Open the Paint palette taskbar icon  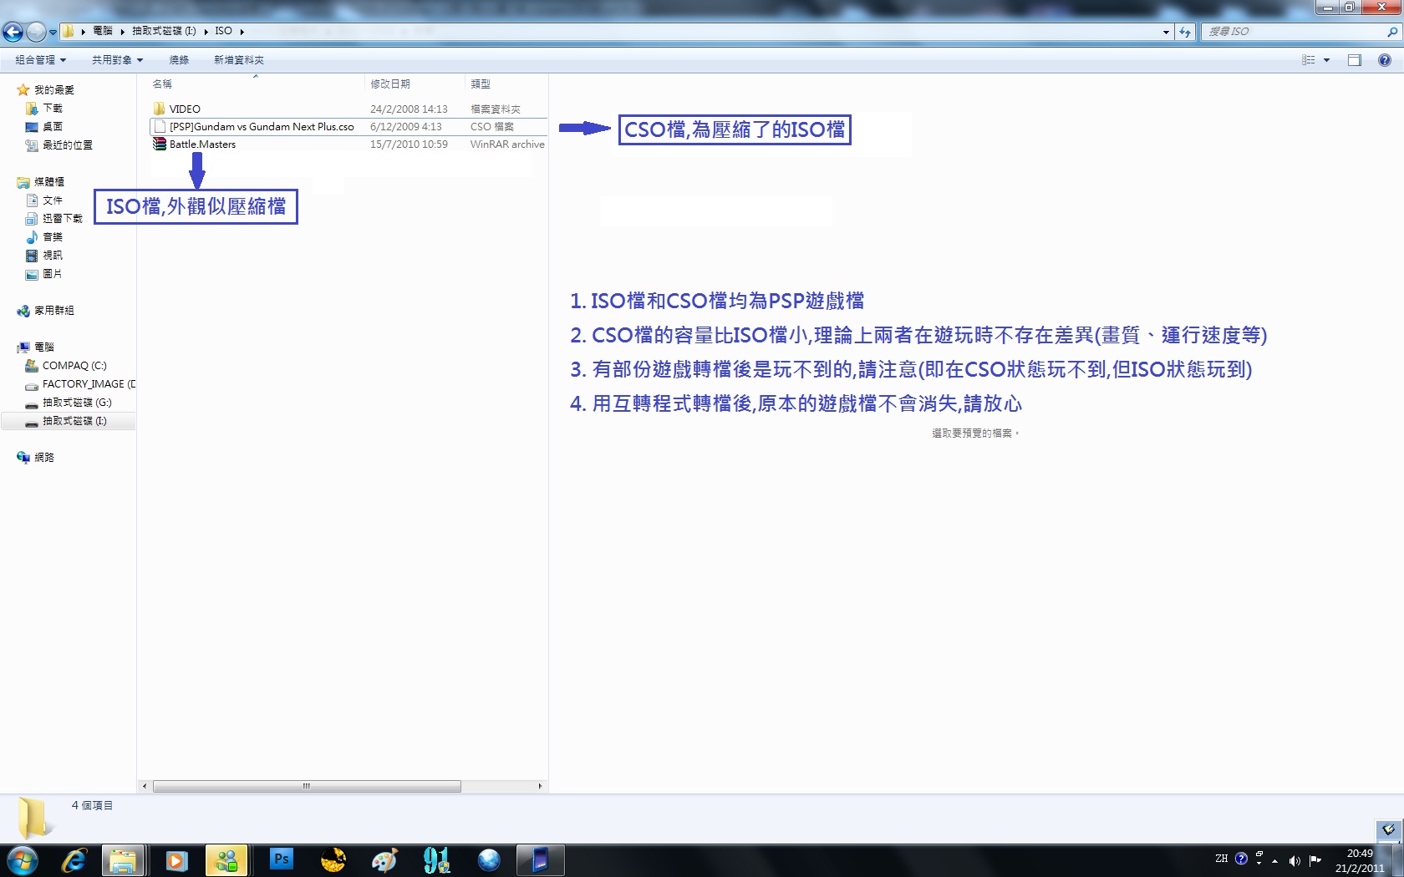coord(384,860)
